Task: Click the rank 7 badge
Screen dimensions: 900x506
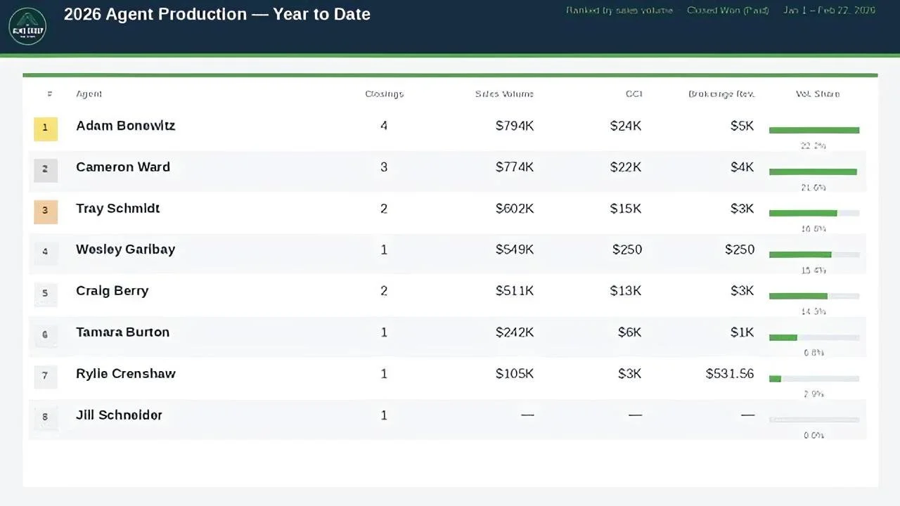Action: [46, 377]
